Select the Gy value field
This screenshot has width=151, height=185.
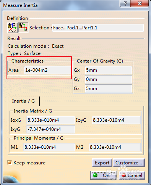tap(109, 79)
